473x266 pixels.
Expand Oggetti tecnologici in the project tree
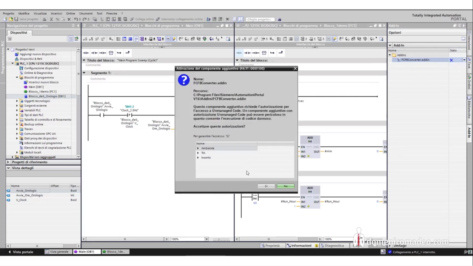pos(17,101)
